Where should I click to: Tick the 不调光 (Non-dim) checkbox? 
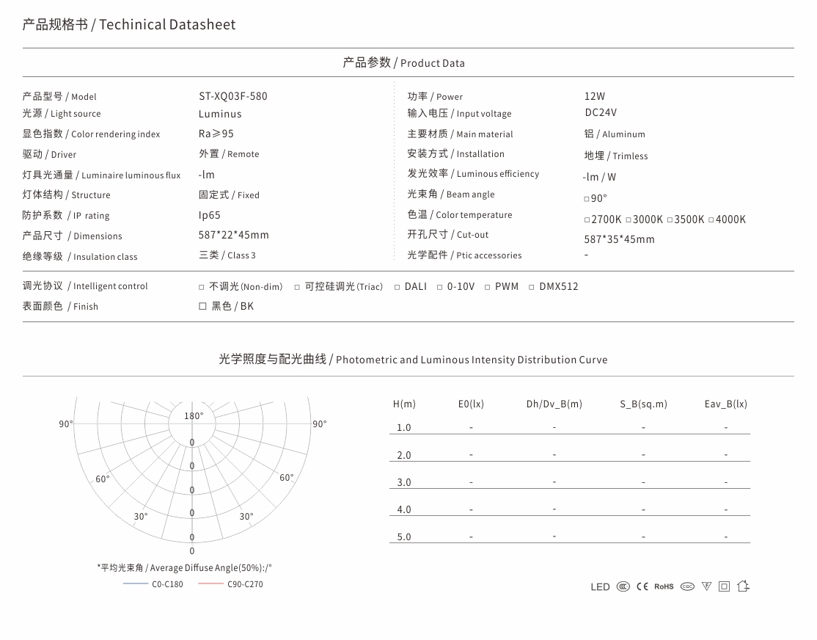point(202,288)
